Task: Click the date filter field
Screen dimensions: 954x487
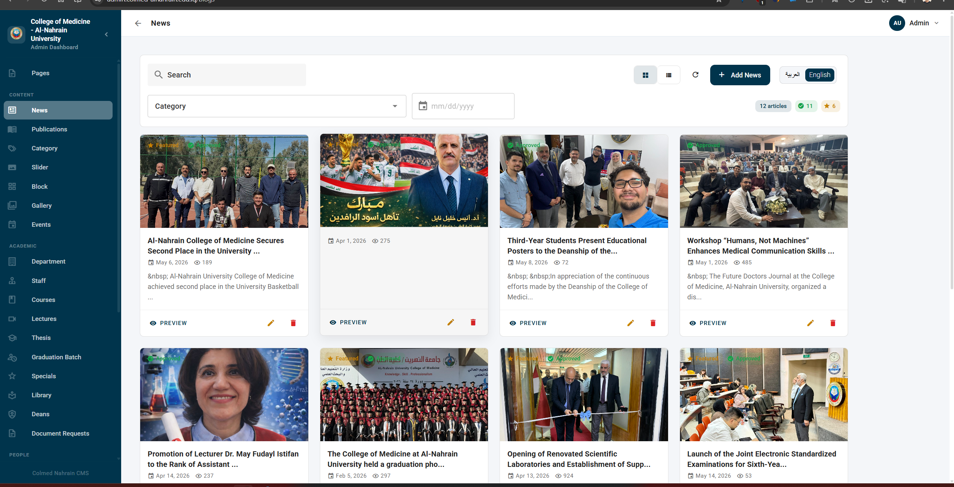Action: [x=463, y=106]
